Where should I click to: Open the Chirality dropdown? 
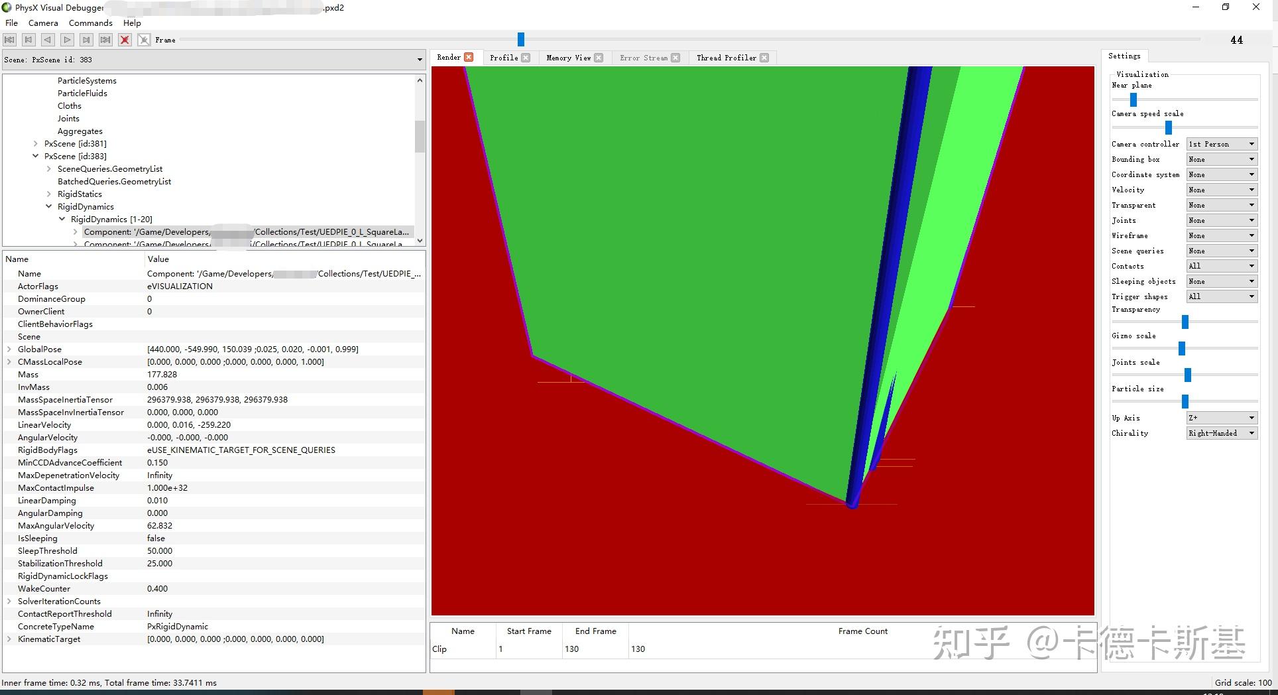point(1222,433)
